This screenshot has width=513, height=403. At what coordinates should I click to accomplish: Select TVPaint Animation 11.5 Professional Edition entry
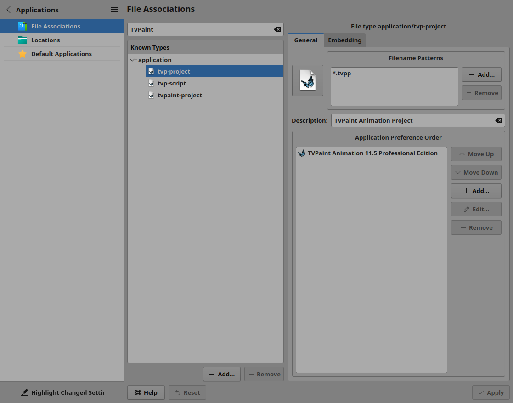(372, 153)
